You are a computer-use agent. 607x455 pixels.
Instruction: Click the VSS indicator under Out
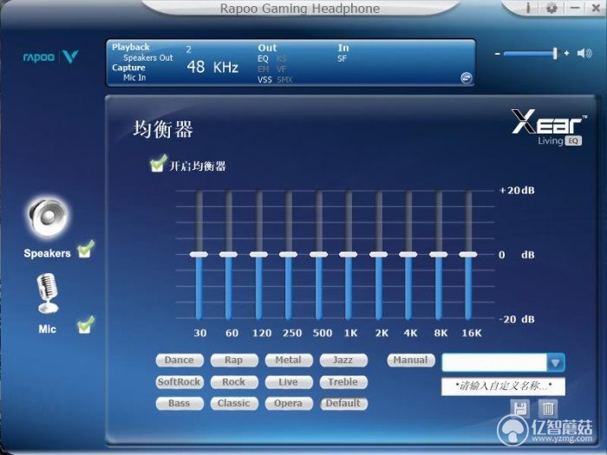264,80
